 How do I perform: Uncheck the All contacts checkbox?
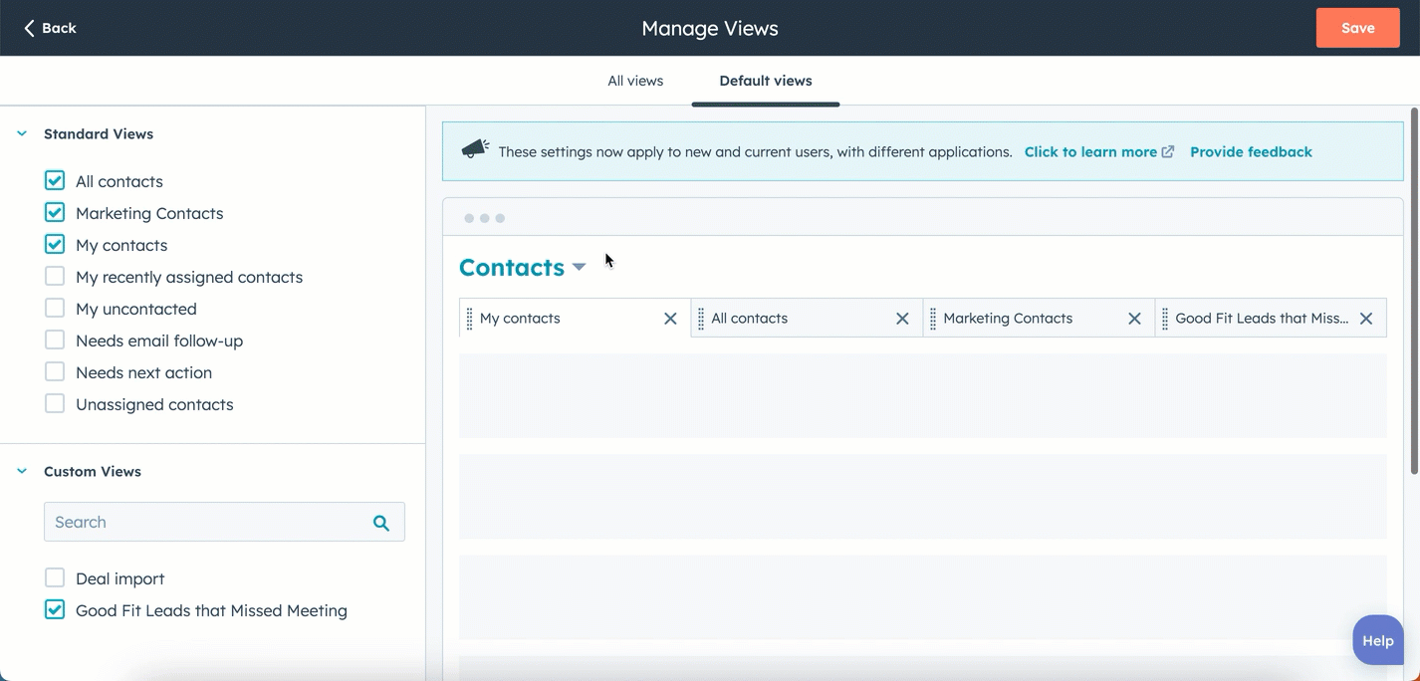tap(55, 180)
